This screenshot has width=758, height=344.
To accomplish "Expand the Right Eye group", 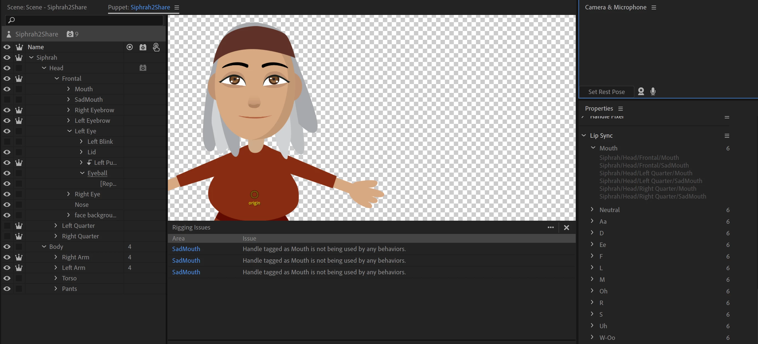I will click(68, 194).
